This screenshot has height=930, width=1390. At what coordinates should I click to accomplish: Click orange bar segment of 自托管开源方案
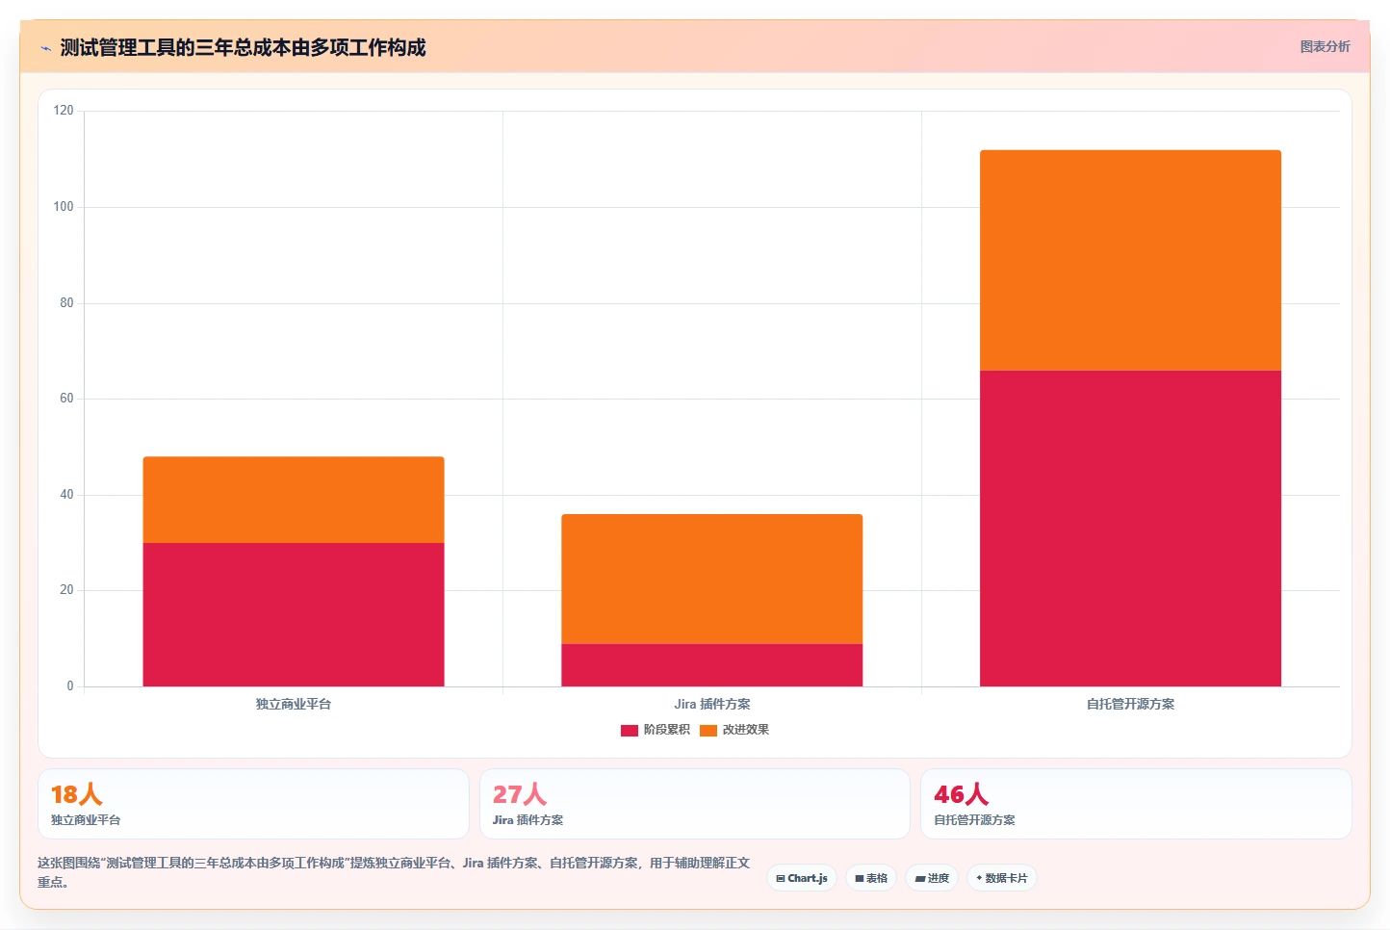(1130, 260)
